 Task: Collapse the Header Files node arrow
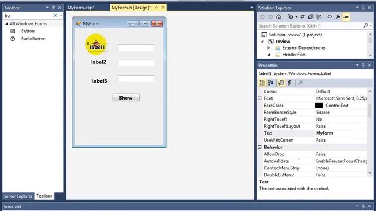pyautogui.click(x=269, y=55)
